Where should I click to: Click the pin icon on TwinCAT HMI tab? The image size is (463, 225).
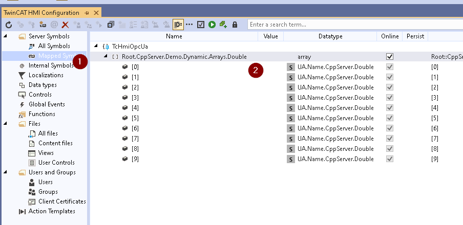click(87, 13)
